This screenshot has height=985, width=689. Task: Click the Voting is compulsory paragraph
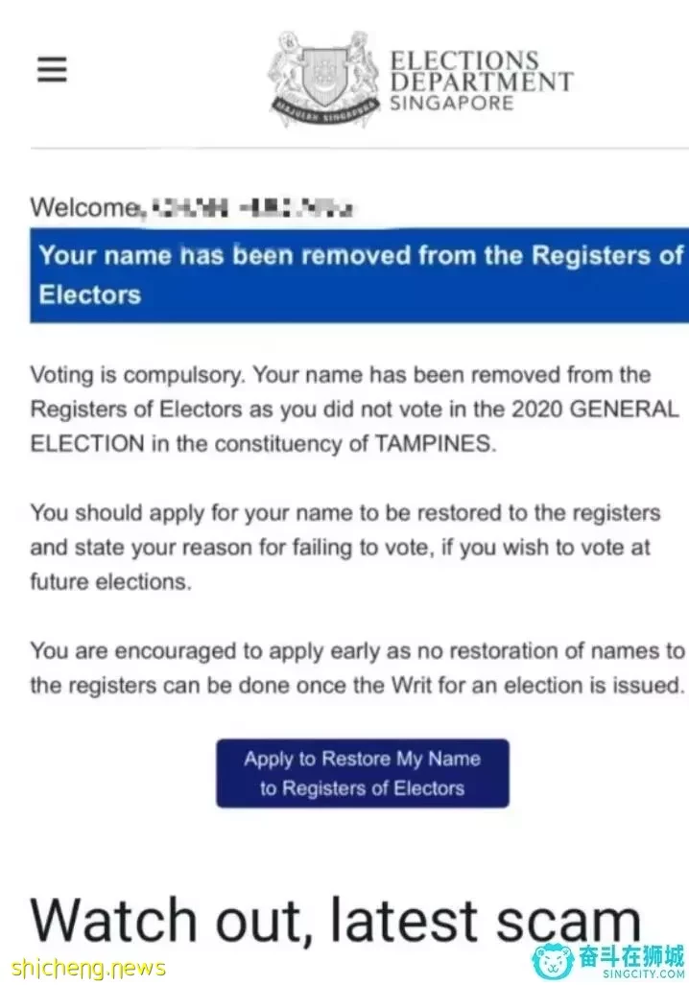coord(354,409)
